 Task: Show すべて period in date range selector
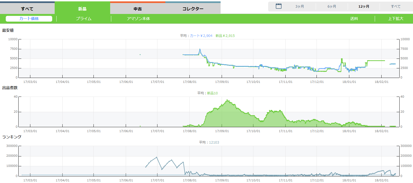coord(396,7)
